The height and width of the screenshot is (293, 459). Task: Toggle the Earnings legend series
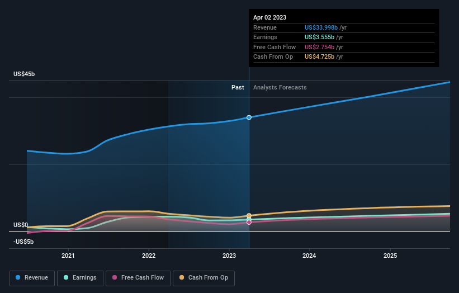(x=80, y=278)
